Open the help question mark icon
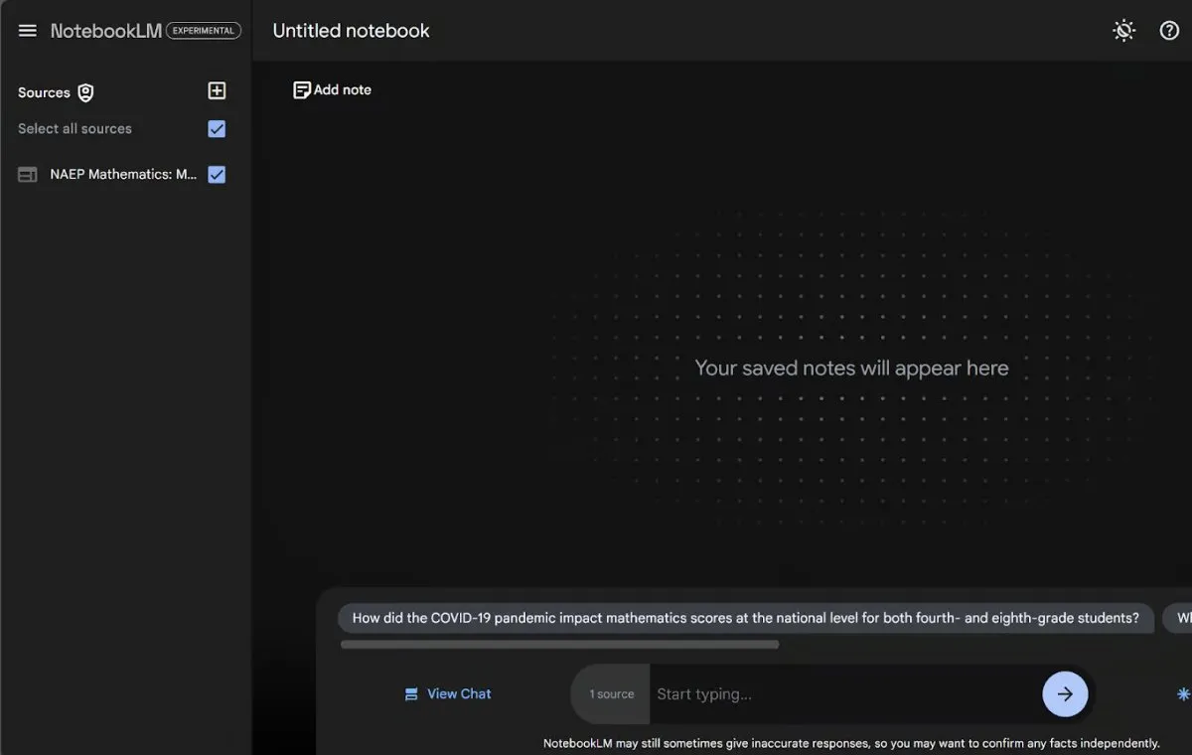 tap(1169, 31)
